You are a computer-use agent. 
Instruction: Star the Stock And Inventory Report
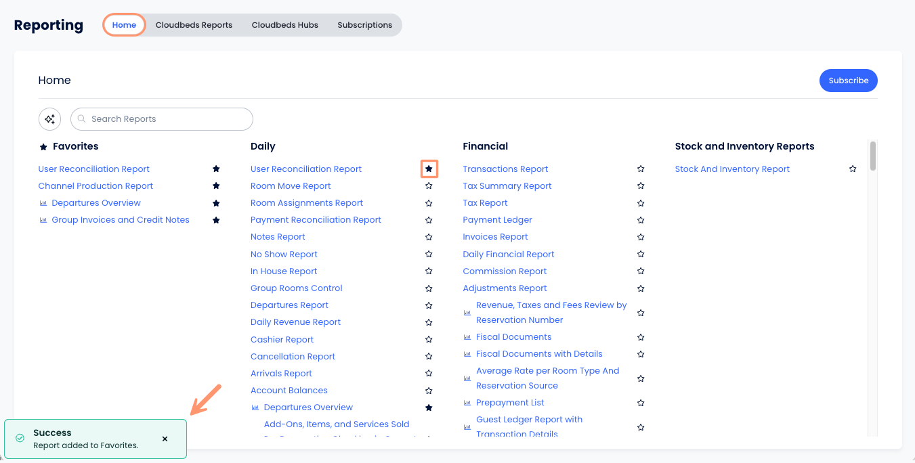(853, 169)
